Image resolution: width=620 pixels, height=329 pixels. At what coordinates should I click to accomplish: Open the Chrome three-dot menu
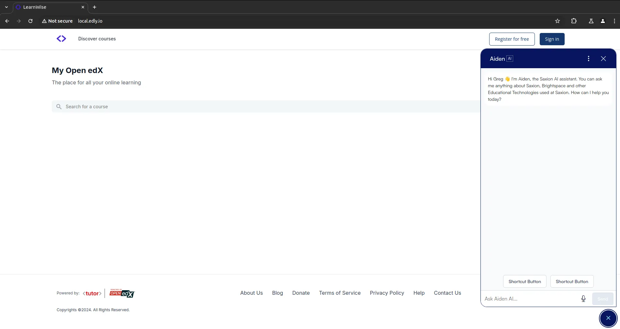click(614, 21)
